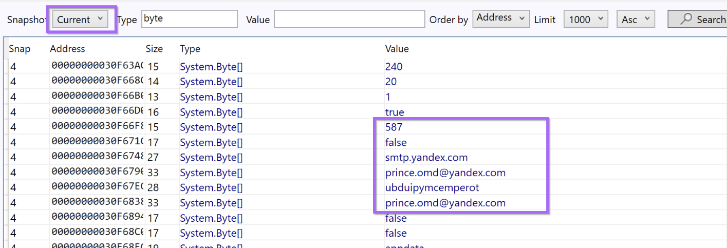Select the smtp.yandex.com value
Image resolution: width=727 pixels, height=248 pixels.
pyautogui.click(x=426, y=157)
